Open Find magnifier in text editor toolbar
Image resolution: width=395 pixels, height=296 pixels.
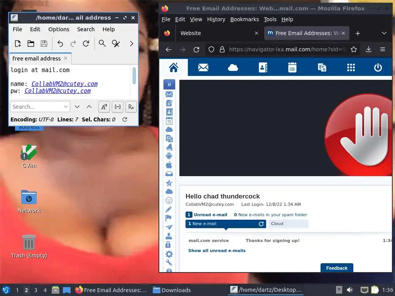pos(102,44)
